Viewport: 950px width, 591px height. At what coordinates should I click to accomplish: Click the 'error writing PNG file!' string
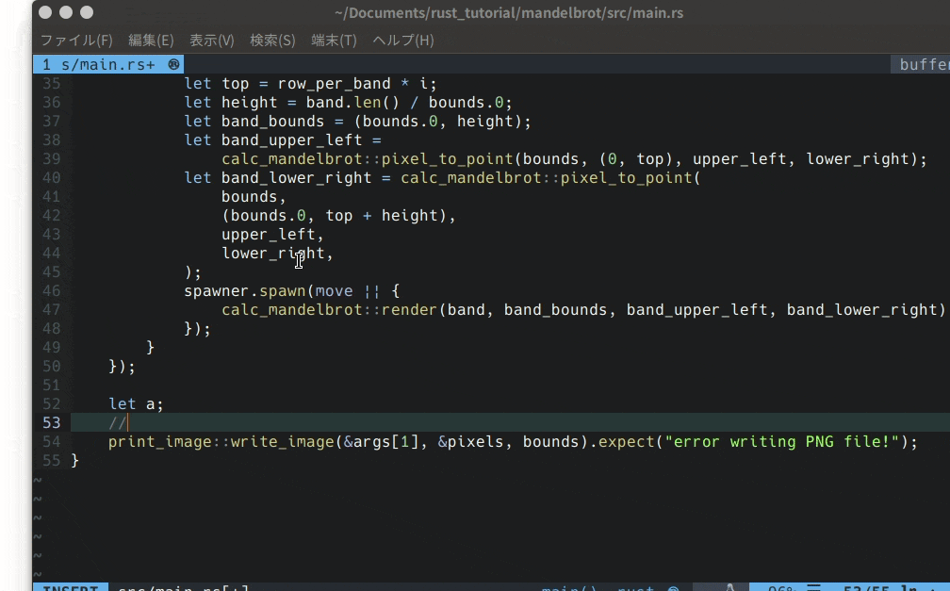[782, 441]
